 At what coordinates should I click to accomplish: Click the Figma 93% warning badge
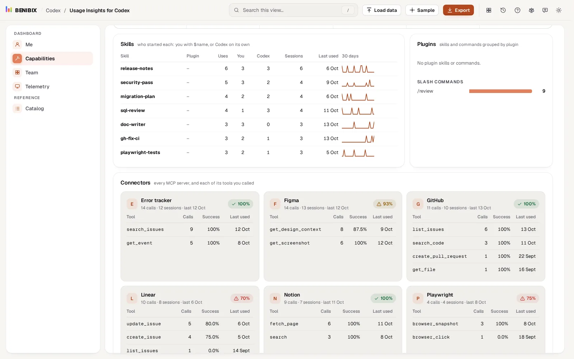point(385,204)
